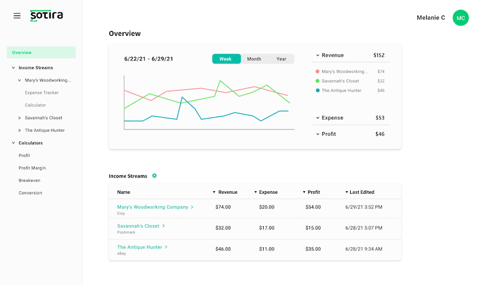Click the 6/22/21 - 6/29/21 date range

149,59
